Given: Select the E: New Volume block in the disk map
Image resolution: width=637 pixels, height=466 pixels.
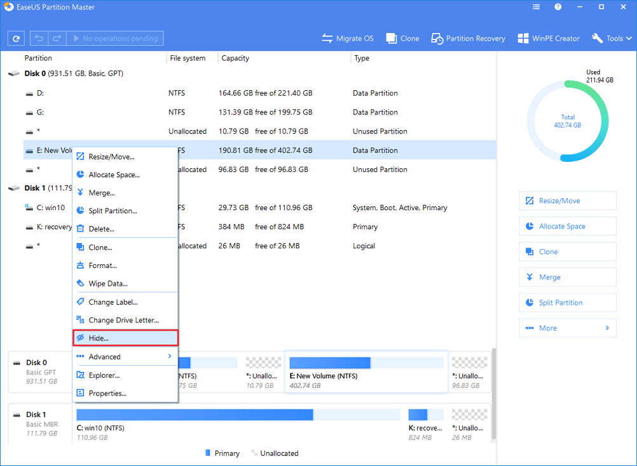Looking at the screenshot, I should point(366,372).
